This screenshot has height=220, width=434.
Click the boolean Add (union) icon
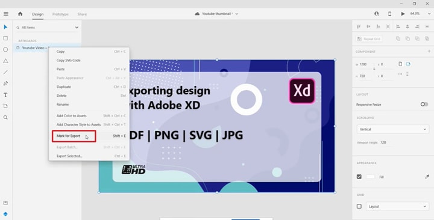coord(398,38)
